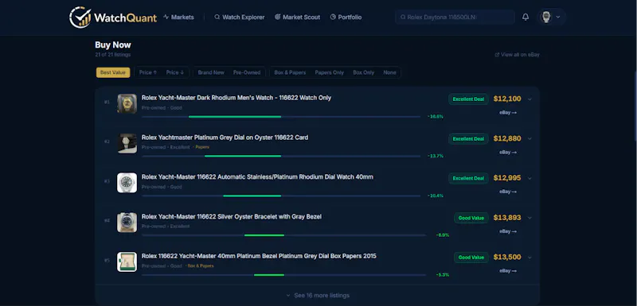Filter by Box Only
Screen dimensions: 637x306
[364, 72]
